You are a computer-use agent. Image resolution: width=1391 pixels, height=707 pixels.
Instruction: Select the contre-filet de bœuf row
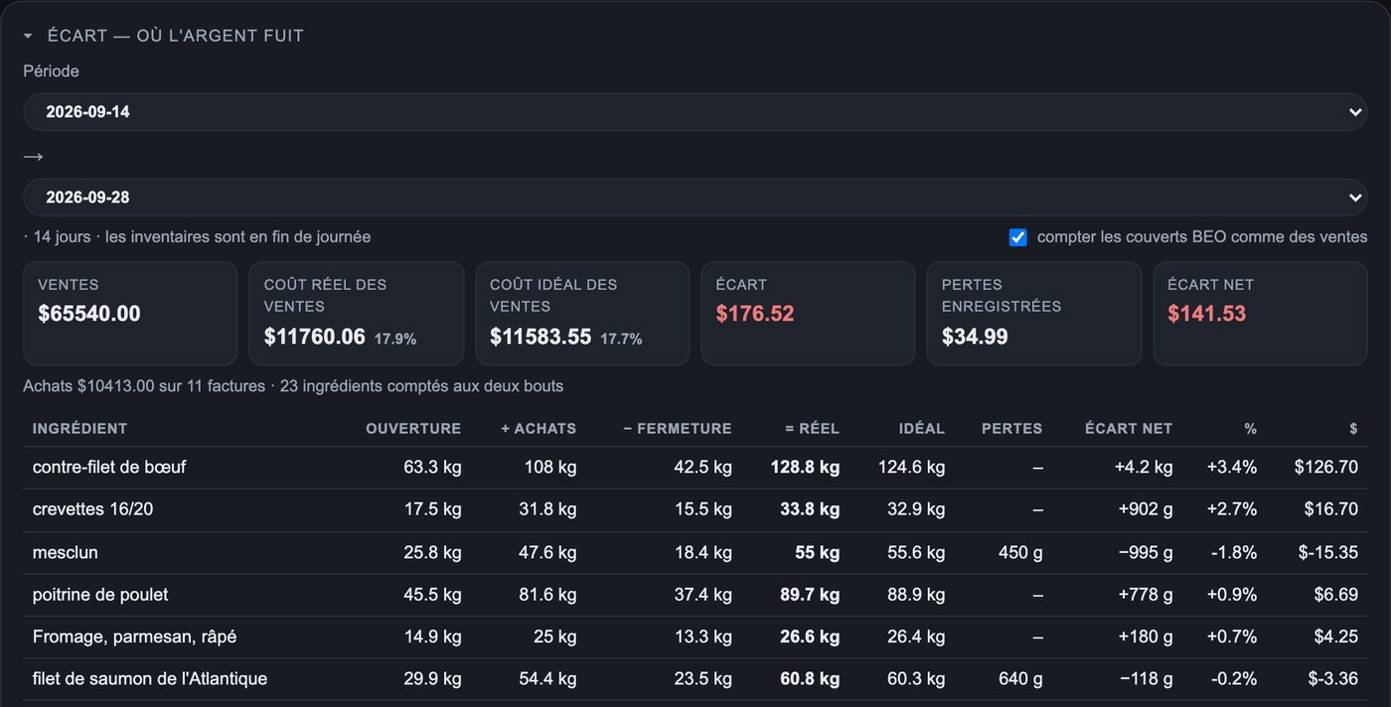tap(695, 468)
